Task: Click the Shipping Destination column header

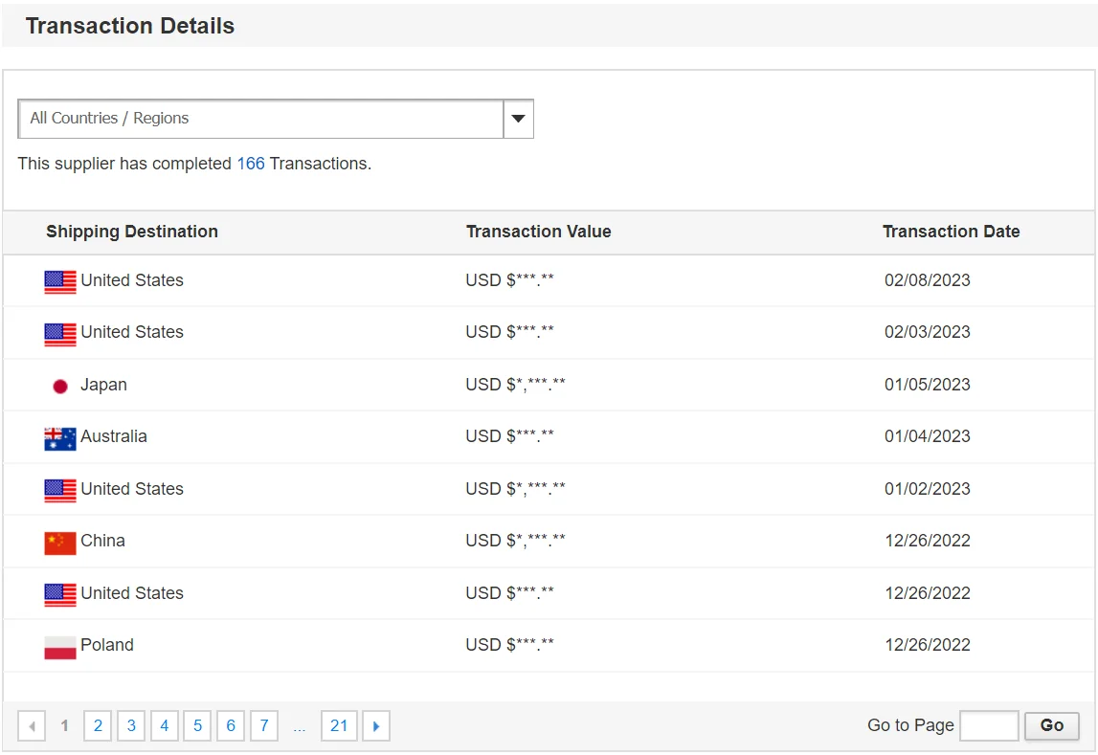Action: pos(132,232)
